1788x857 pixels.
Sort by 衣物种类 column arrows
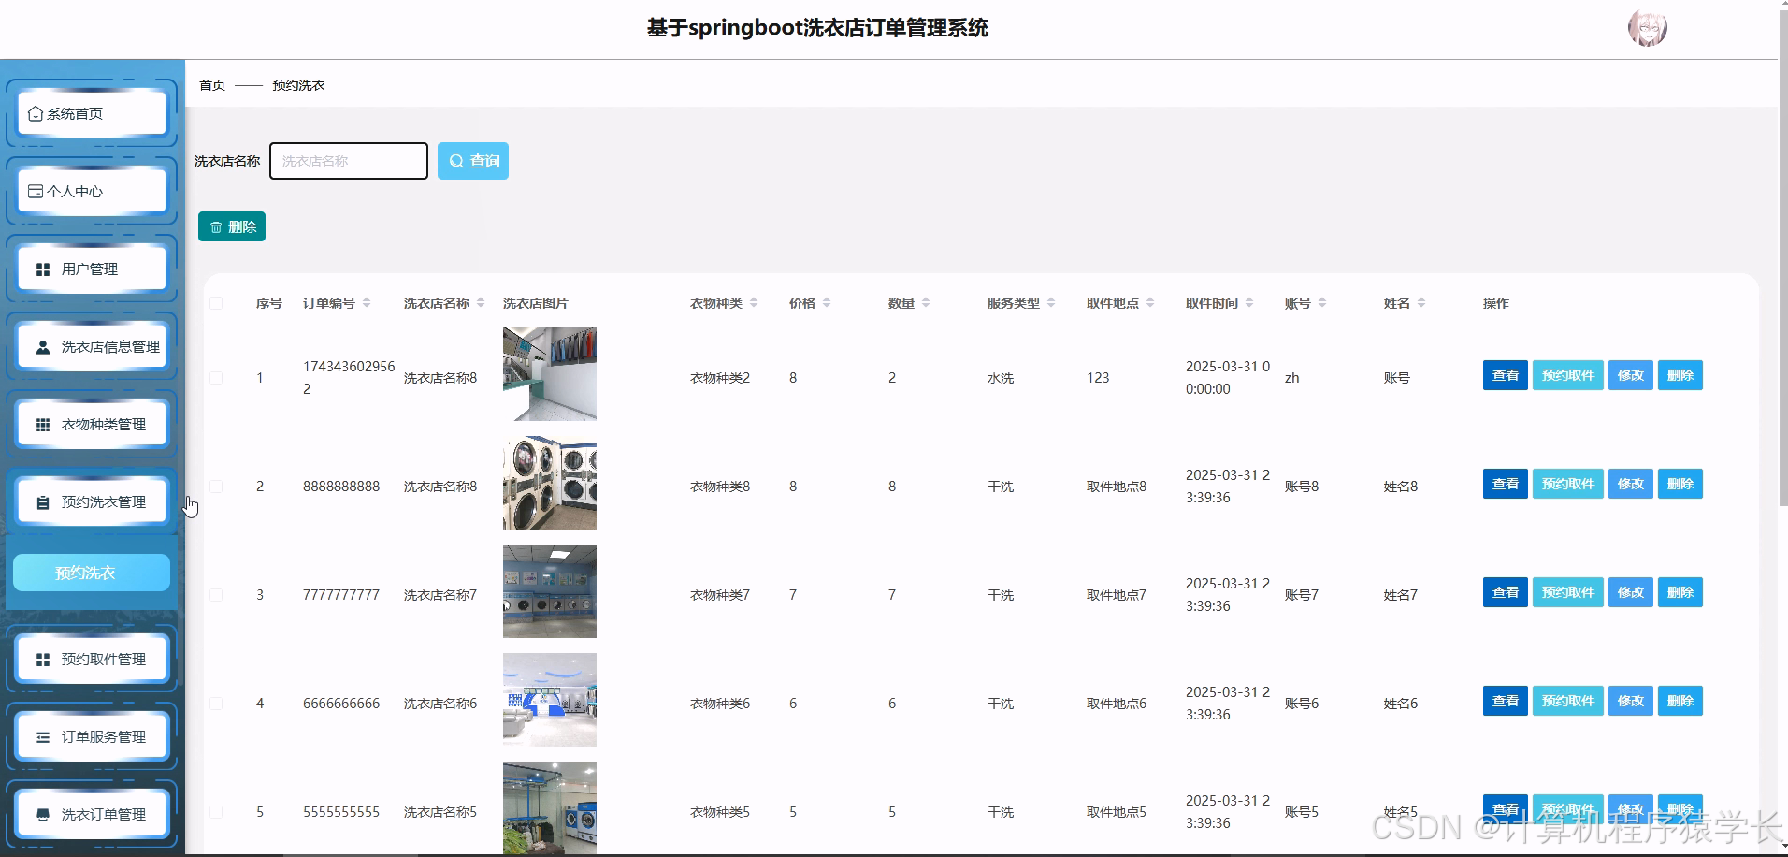[754, 303]
